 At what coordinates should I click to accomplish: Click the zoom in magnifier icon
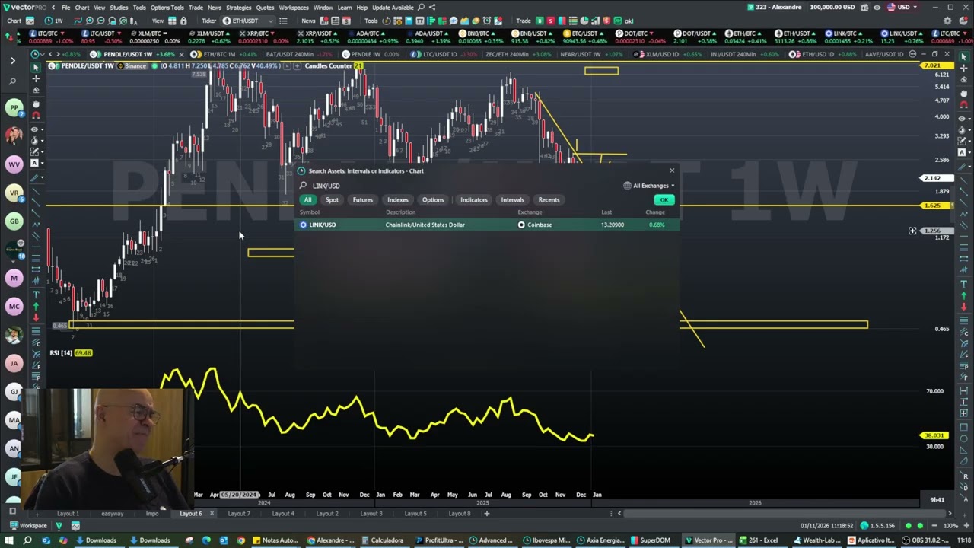click(90, 21)
